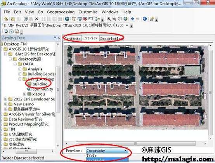Viewport: 215px width, 163px height.
Task: Open the Search window icon
Action: pos(80,19)
